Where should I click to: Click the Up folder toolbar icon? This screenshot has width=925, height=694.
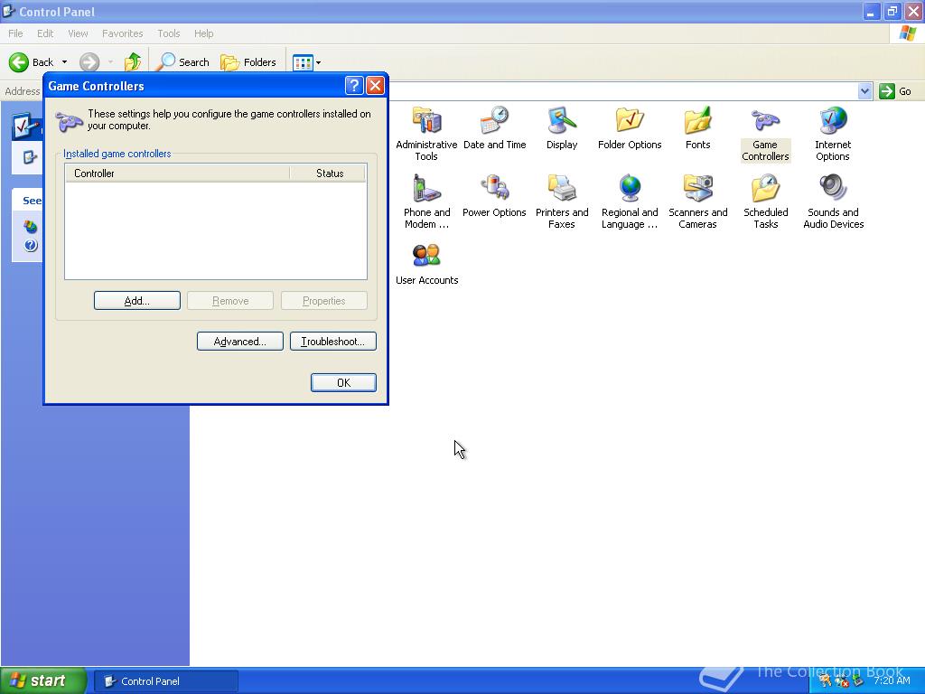[133, 62]
